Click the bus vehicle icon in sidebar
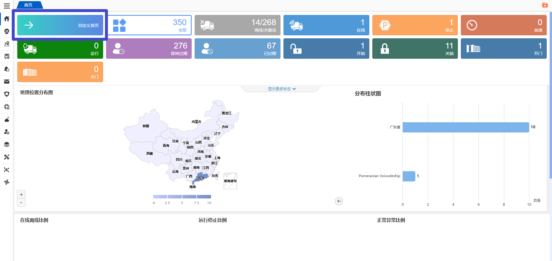The height and width of the screenshot is (261, 552). coord(7,56)
